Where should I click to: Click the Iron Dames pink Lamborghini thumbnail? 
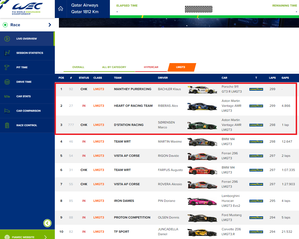202,201
